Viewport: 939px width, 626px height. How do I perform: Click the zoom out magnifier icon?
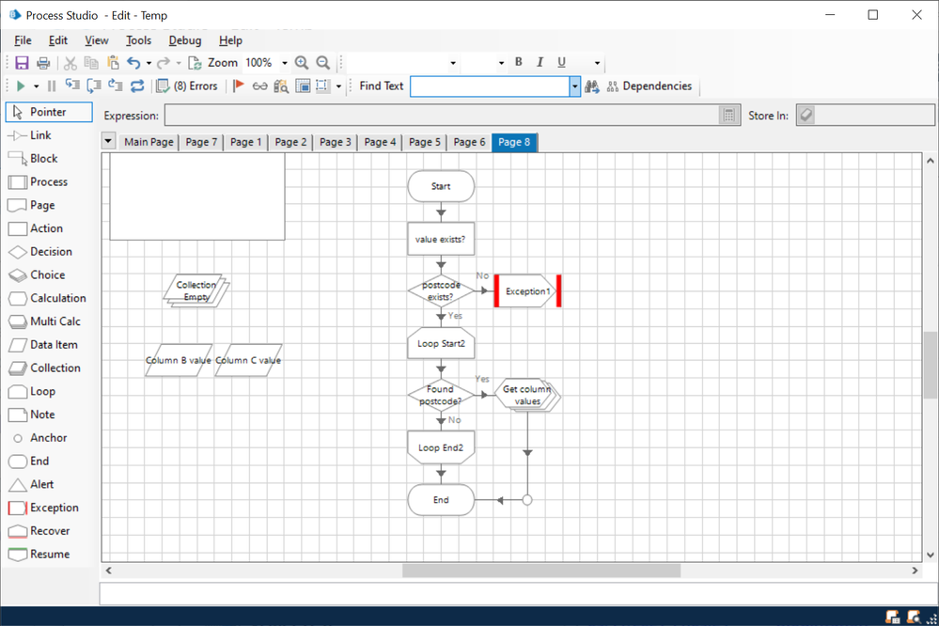[x=323, y=63]
